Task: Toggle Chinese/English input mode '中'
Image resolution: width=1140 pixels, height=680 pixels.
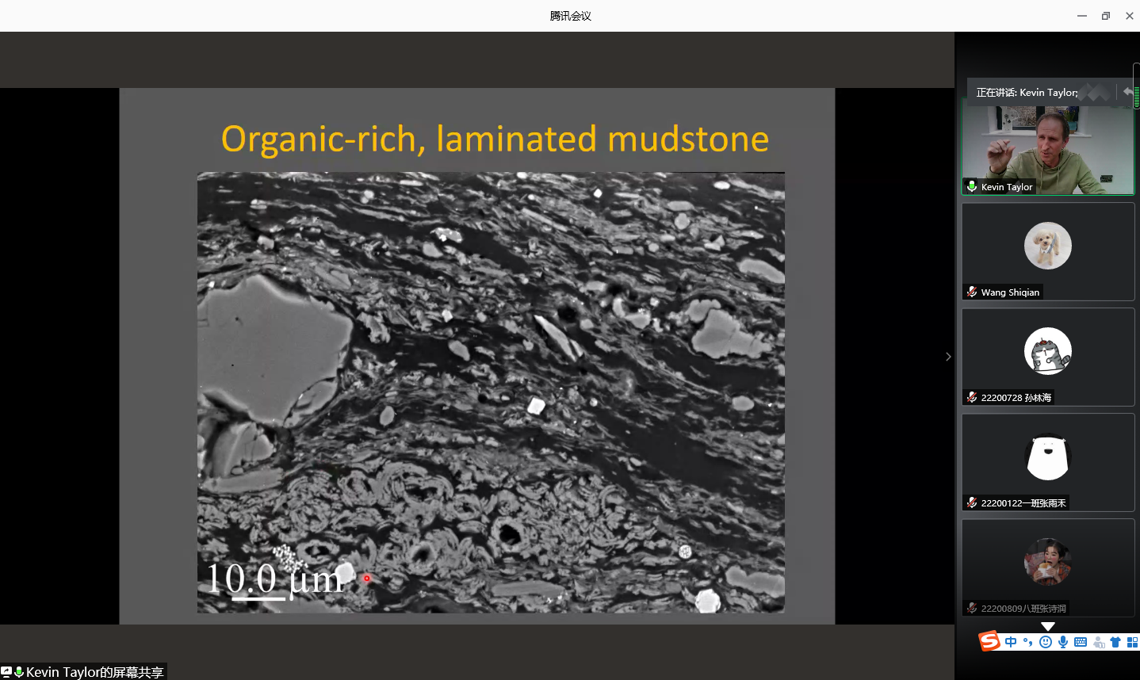Action: (1011, 642)
